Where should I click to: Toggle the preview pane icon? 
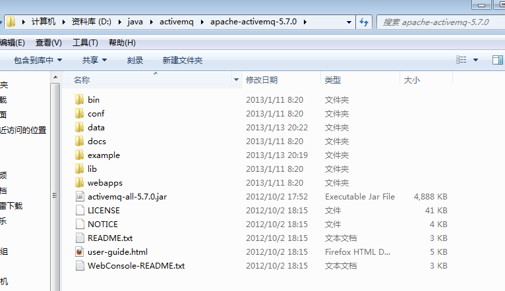tap(498, 60)
